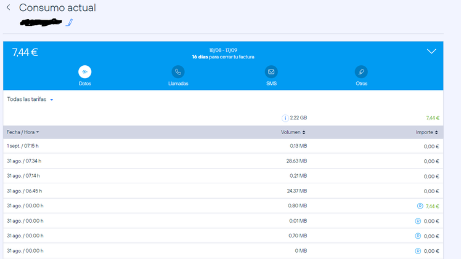The width and height of the screenshot is (461, 259).
Task: Sort by Fecha / Hora column
Action: pos(23,132)
